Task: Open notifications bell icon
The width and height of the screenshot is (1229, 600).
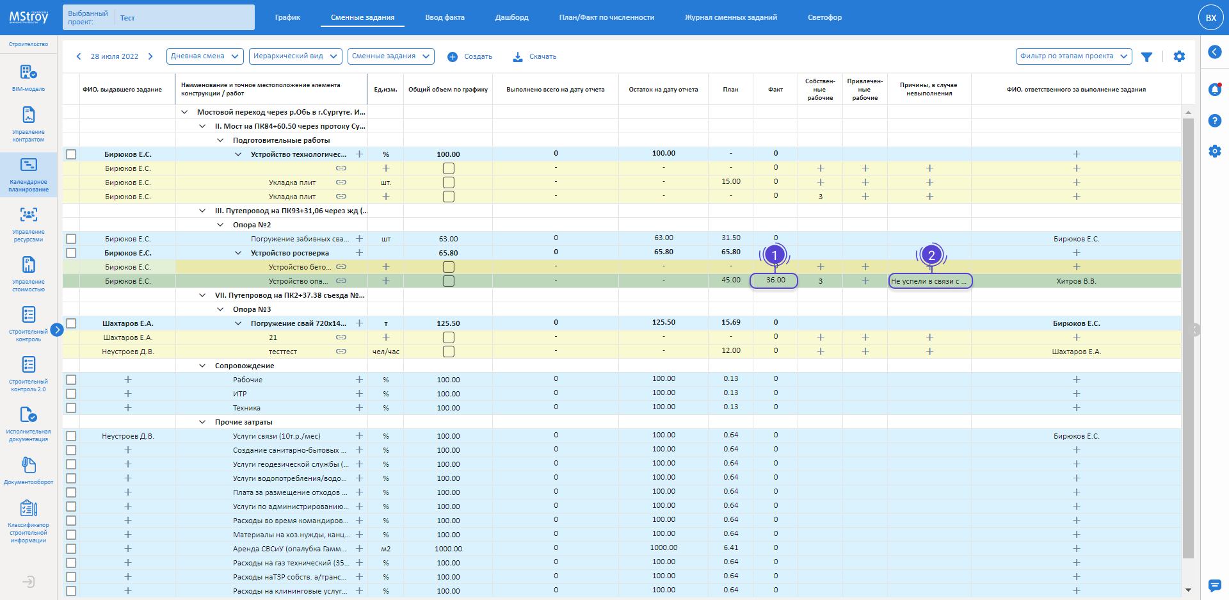Action: (x=1214, y=90)
